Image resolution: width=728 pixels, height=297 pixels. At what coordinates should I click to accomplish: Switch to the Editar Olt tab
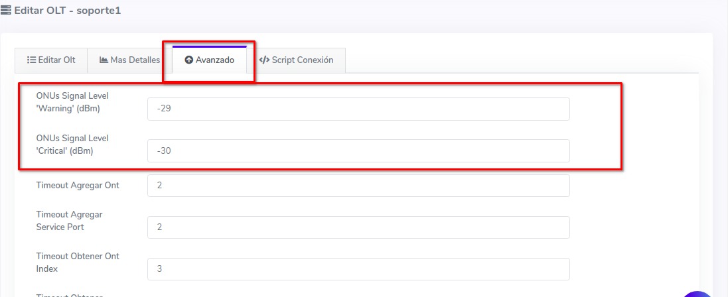pos(51,60)
